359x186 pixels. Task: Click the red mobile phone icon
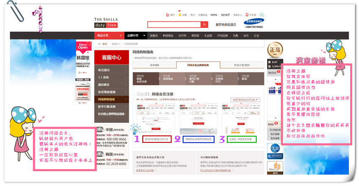[247, 15]
